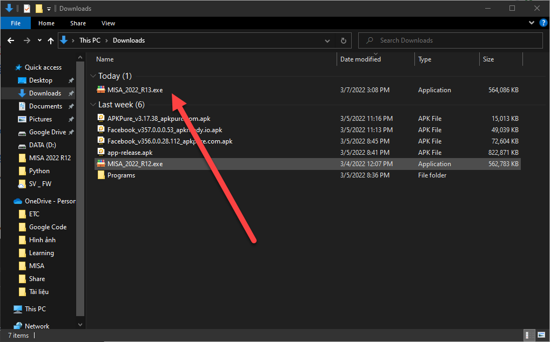Open Learning folder in sidebar
The width and height of the screenshot is (550, 342).
tap(36, 253)
